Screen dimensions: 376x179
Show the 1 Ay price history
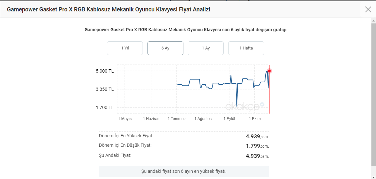click(206, 48)
